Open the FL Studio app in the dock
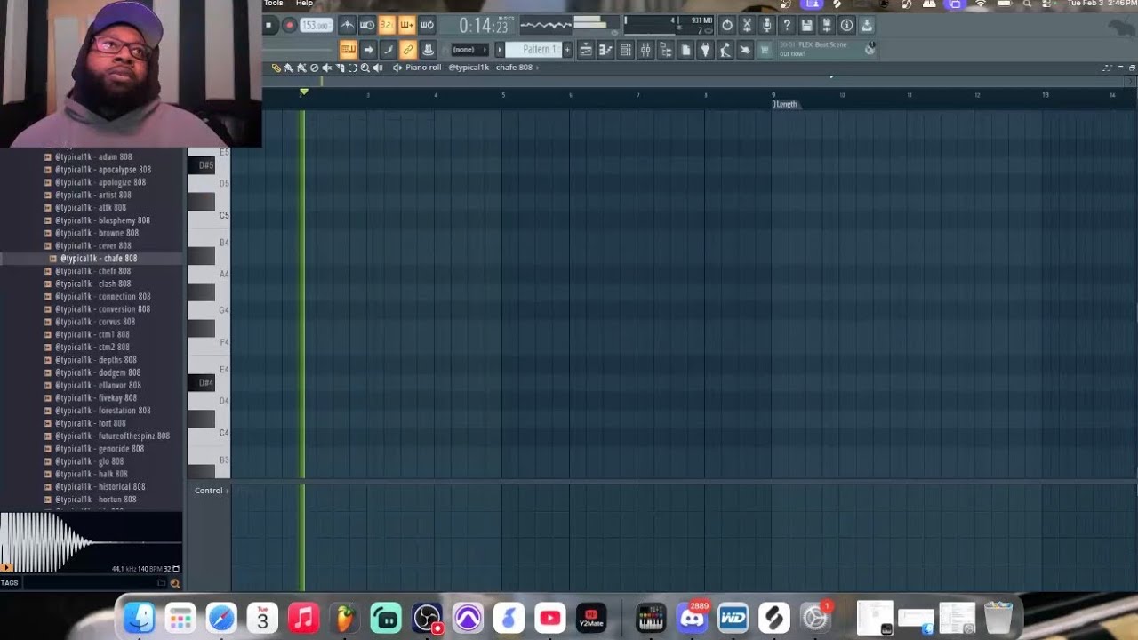This screenshot has height=640, width=1138. 345,618
